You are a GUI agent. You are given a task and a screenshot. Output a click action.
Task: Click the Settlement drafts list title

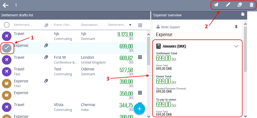tap(17, 15)
